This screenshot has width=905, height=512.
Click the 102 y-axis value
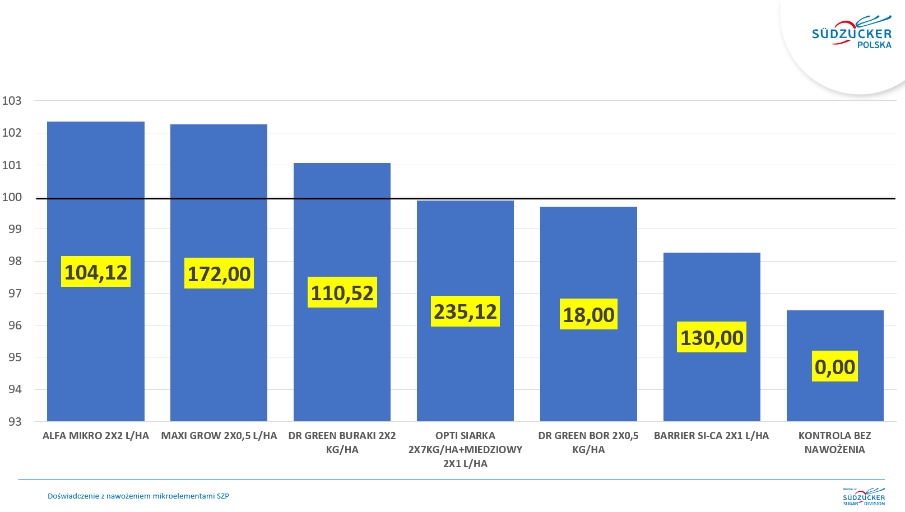click(x=12, y=133)
